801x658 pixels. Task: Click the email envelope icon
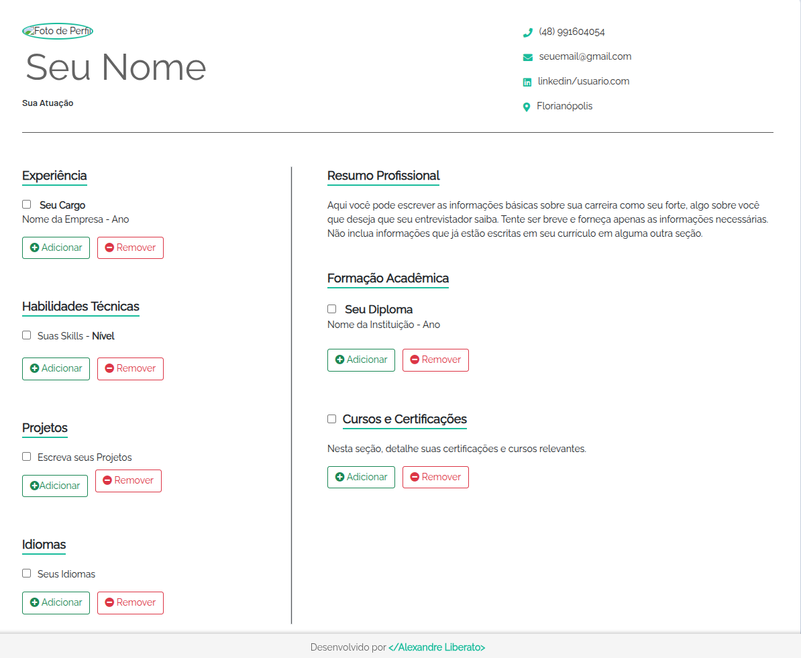click(x=527, y=57)
